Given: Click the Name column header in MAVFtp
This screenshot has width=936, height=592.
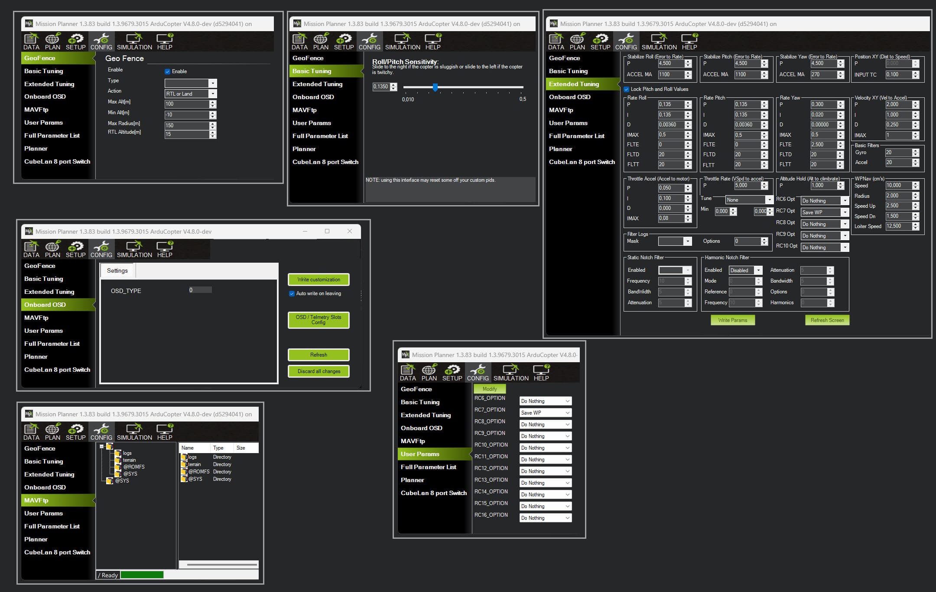Looking at the screenshot, I should (x=195, y=448).
